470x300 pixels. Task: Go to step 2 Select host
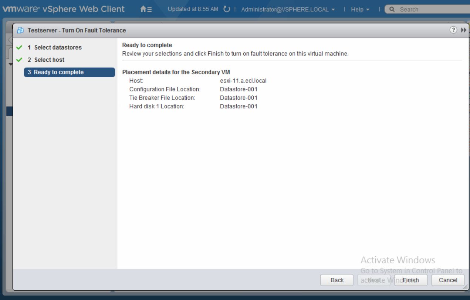pyautogui.click(x=49, y=60)
